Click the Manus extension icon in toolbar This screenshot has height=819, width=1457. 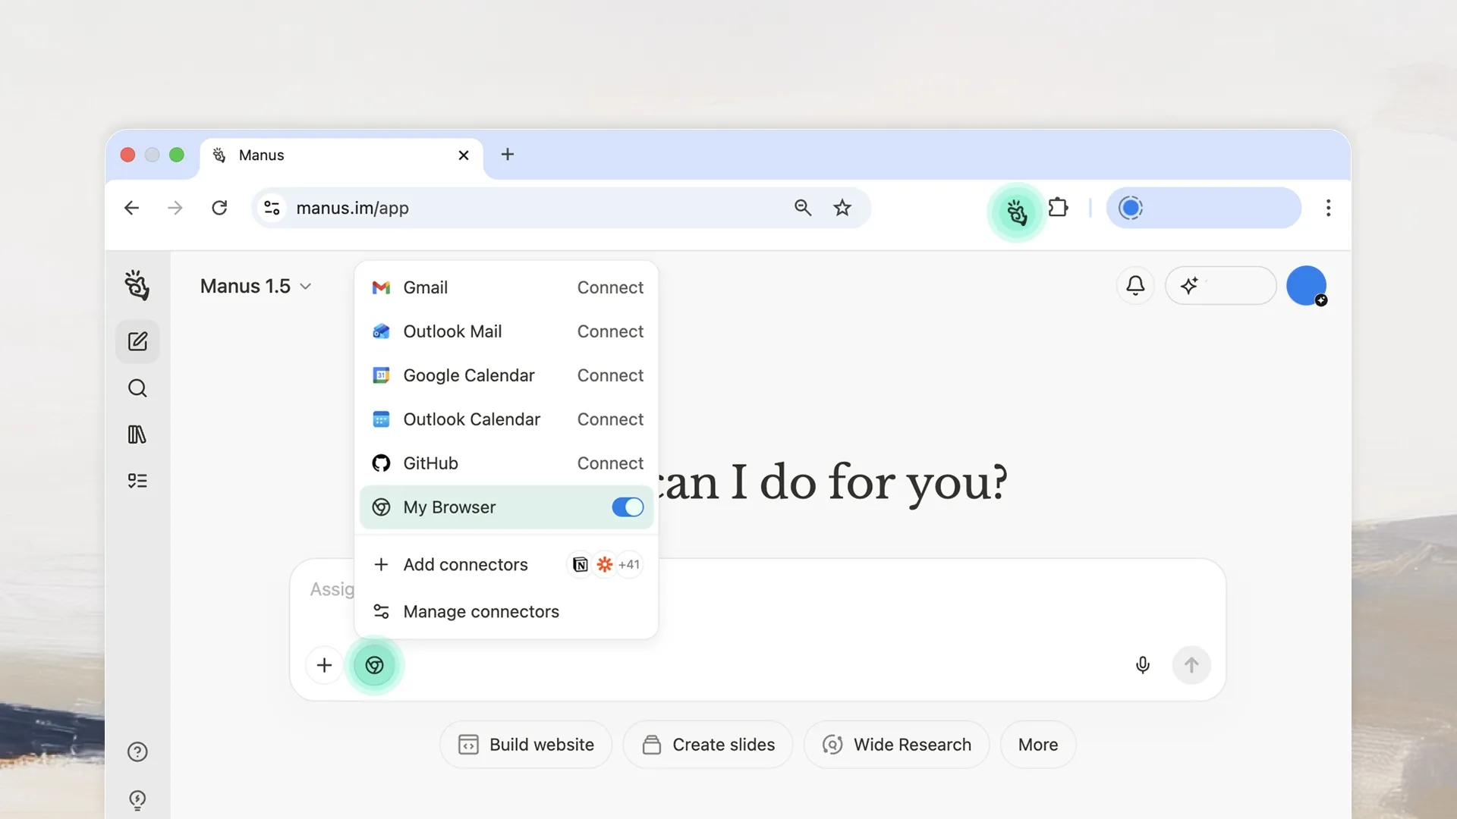(1018, 213)
